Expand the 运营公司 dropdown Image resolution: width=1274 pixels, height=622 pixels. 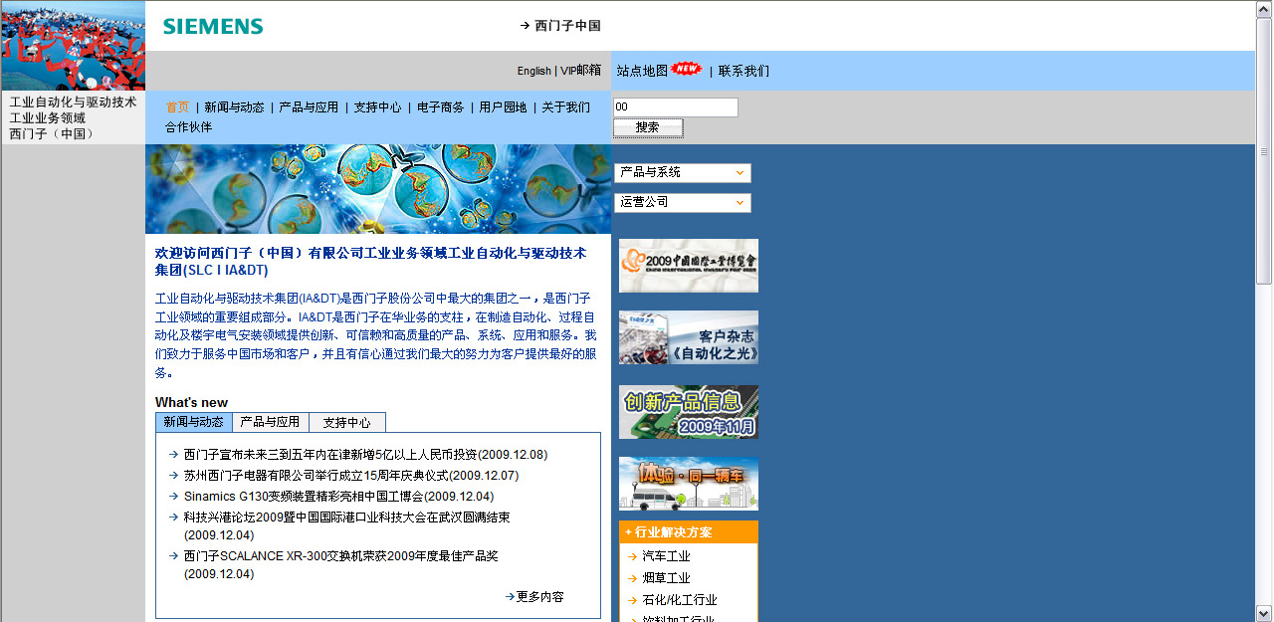click(683, 203)
